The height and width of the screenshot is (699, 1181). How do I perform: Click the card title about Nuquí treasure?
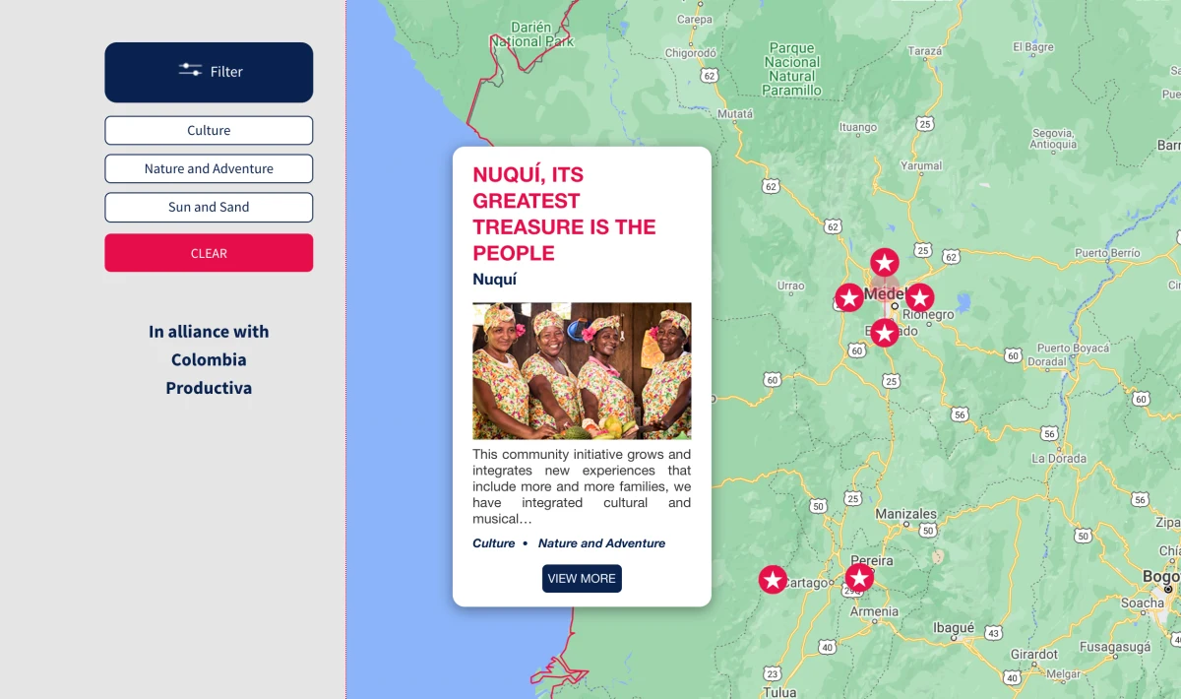point(564,214)
